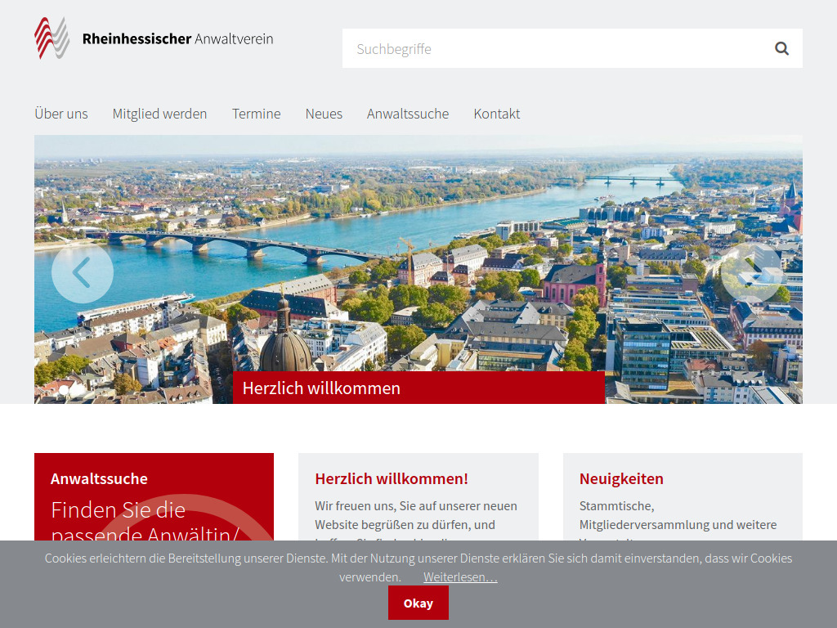Screen dimensions: 837x628
Task: Navigate to the Neues section
Action: (x=324, y=114)
